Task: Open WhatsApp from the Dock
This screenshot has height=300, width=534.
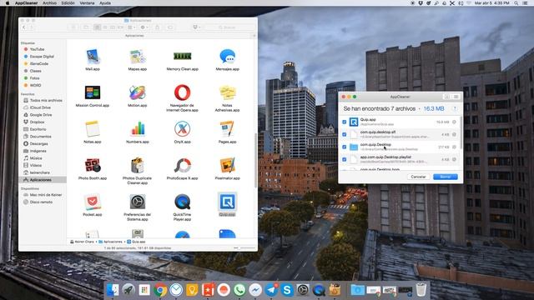Action: (x=239, y=290)
